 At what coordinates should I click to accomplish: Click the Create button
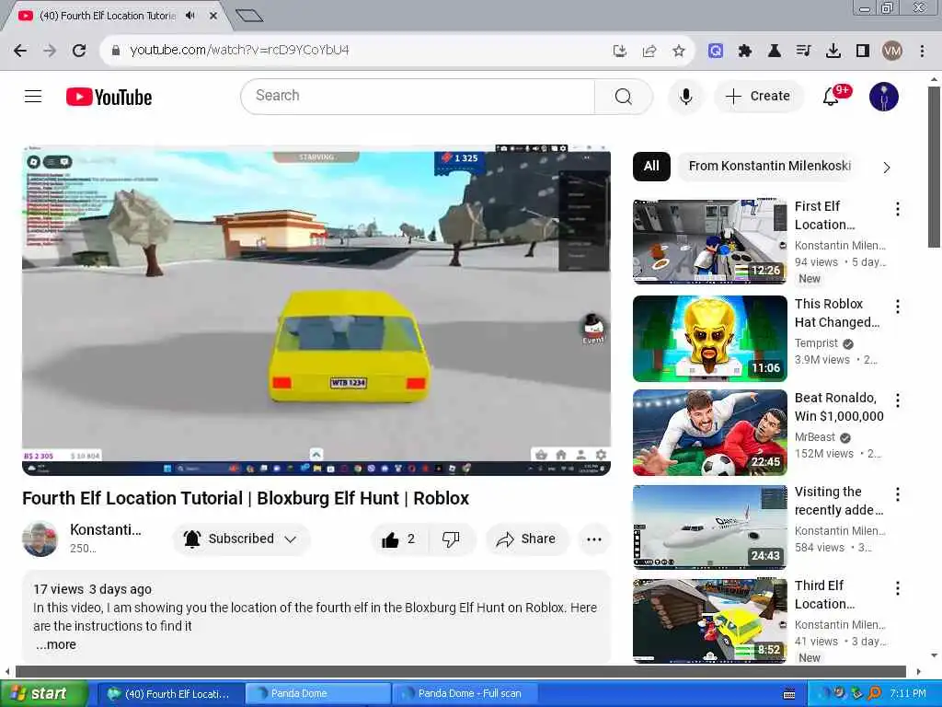(x=758, y=96)
